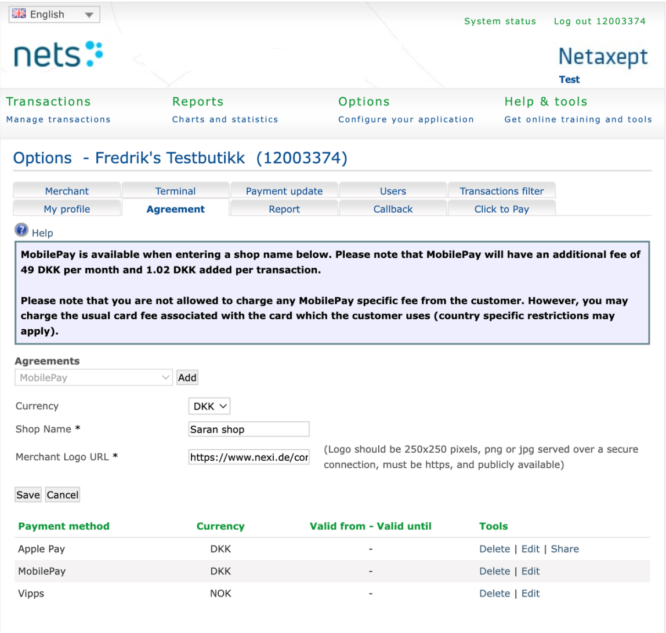Click the Add agreement button
The height and width of the screenshot is (633, 666).
187,377
